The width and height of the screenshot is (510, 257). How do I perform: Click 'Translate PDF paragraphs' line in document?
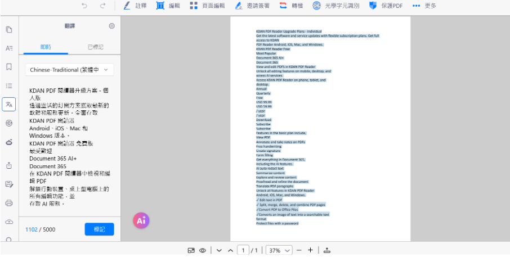(x=275, y=186)
